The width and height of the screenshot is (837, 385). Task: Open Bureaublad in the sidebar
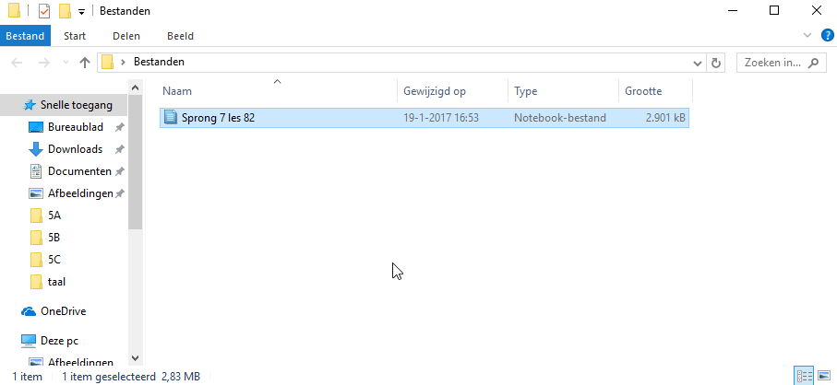click(76, 127)
